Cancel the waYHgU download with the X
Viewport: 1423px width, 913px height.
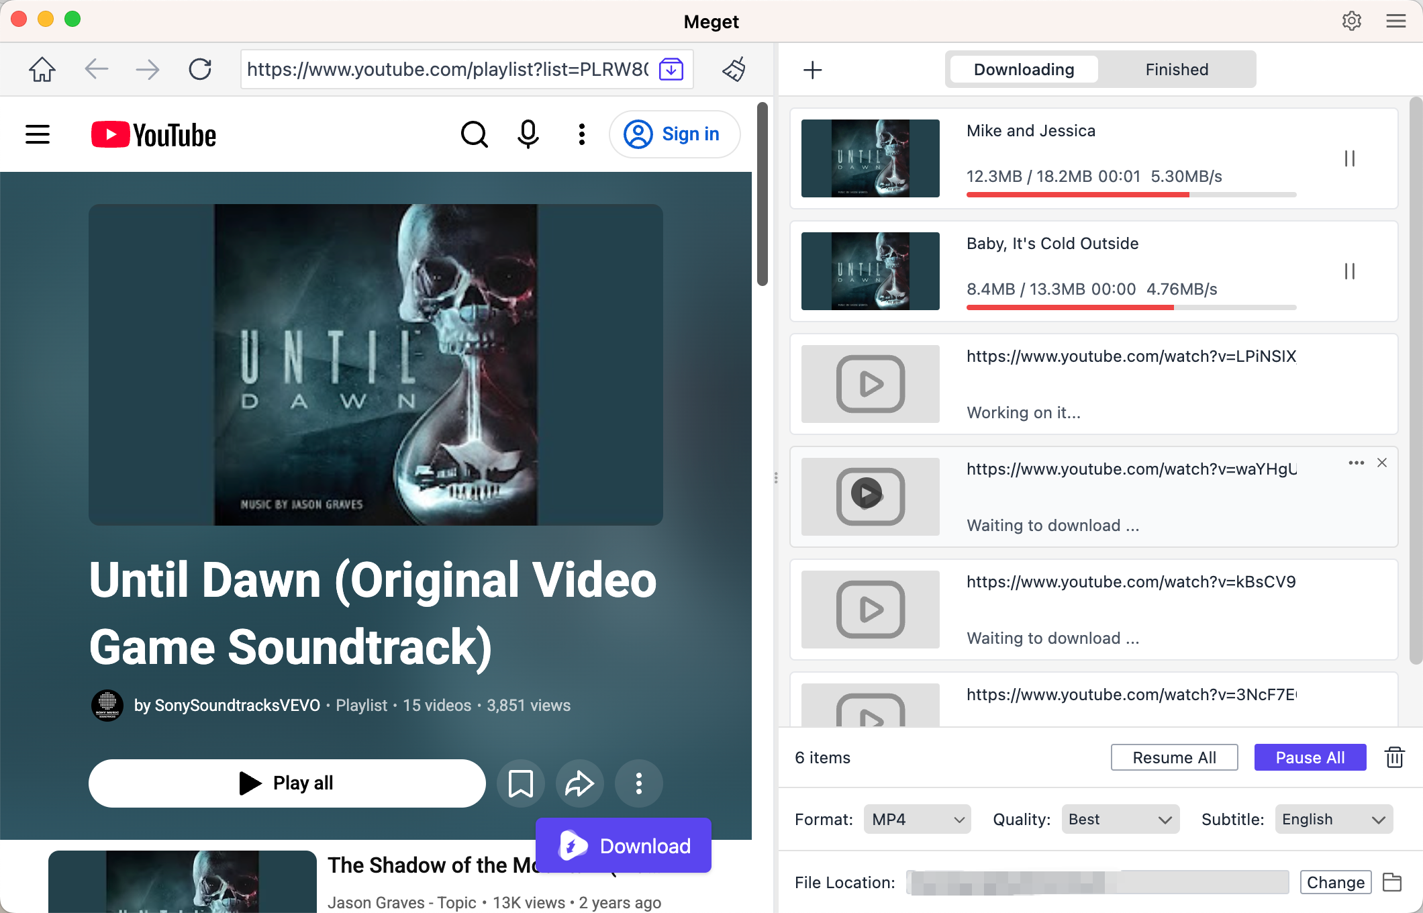[x=1382, y=463]
